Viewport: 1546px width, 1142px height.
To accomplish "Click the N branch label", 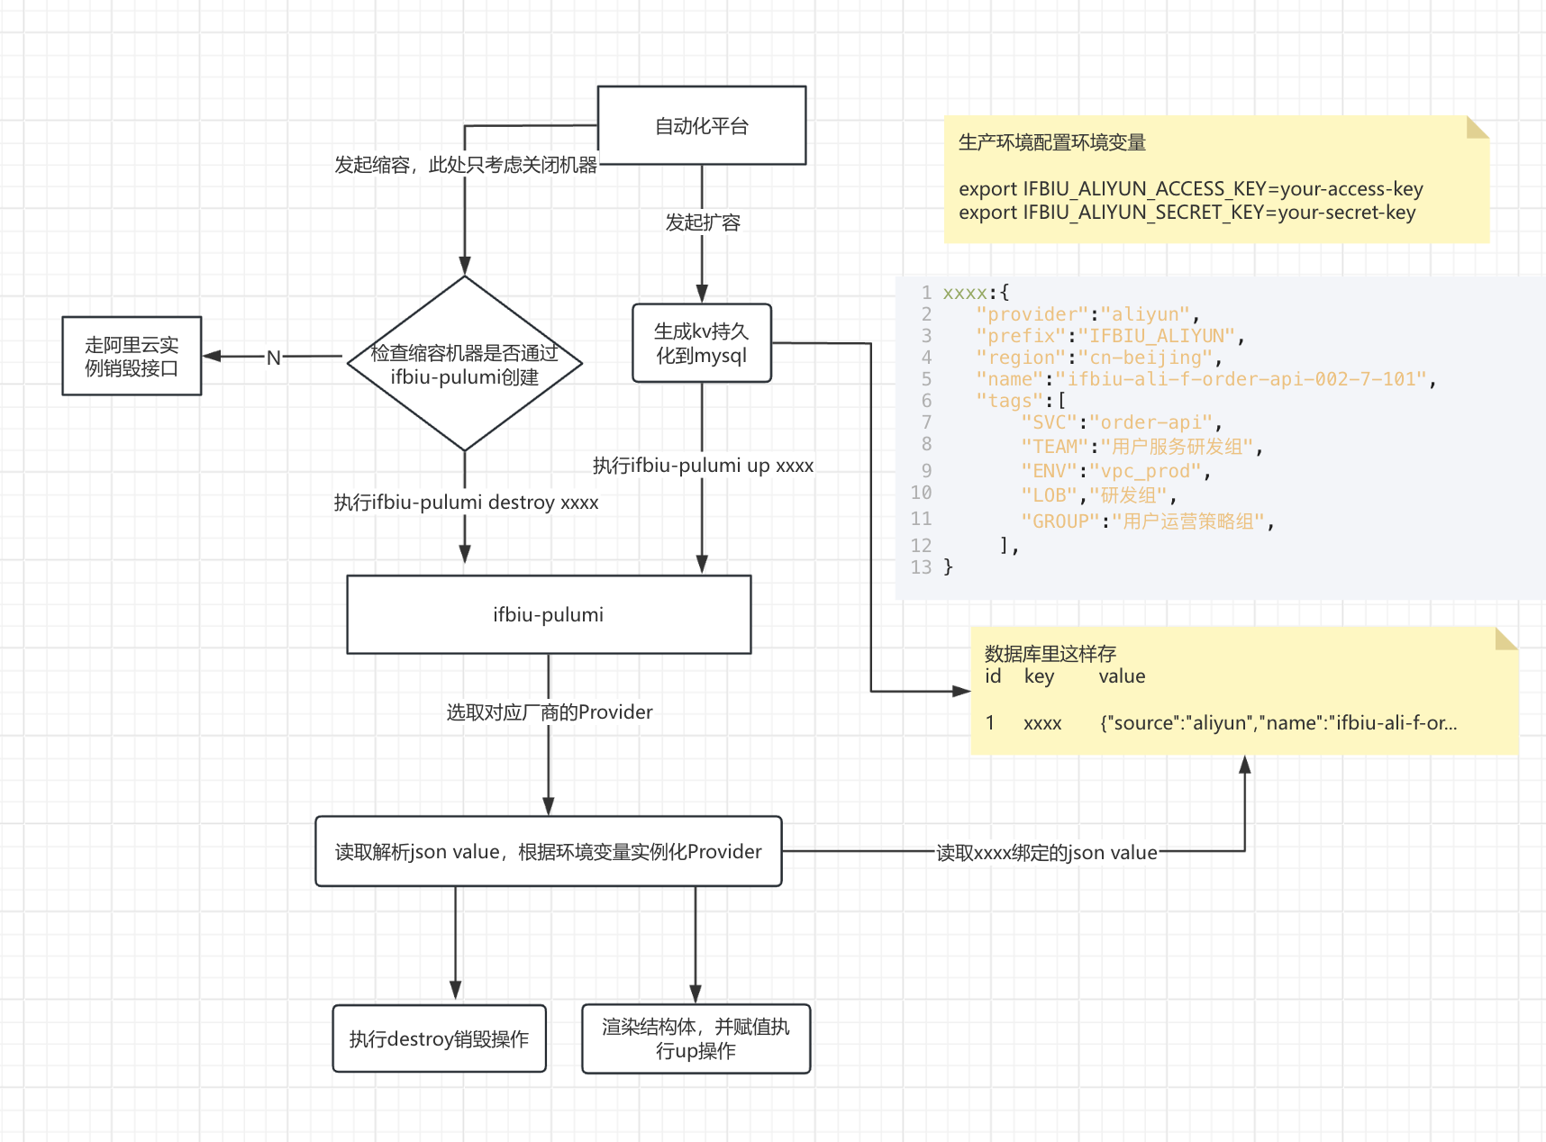I will (274, 358).
